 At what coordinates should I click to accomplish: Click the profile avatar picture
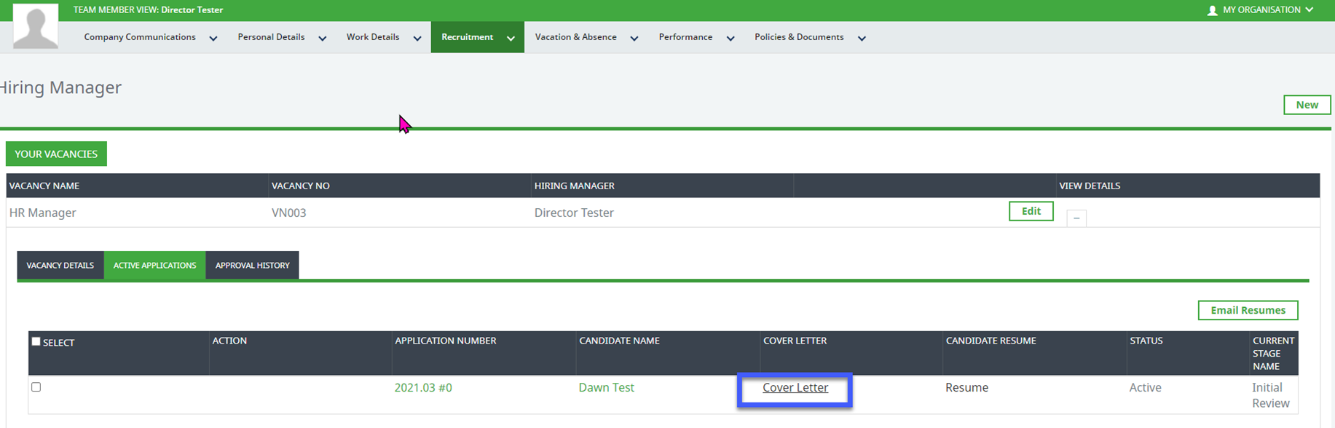(35, 26)
